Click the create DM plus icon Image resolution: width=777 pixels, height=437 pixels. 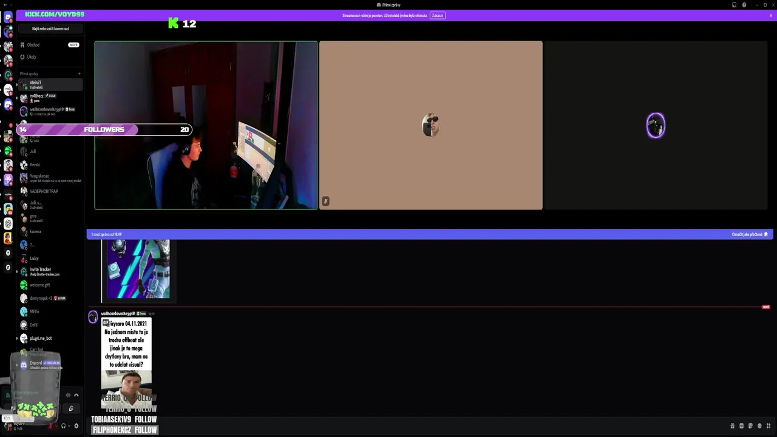pos(79,73)
